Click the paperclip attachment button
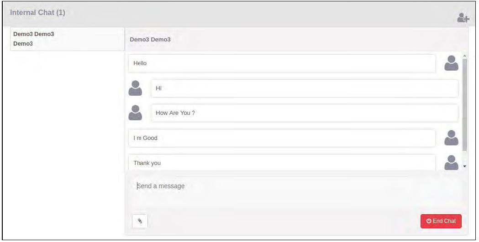Screen dimensions: 479x242 tap(140, 221)
